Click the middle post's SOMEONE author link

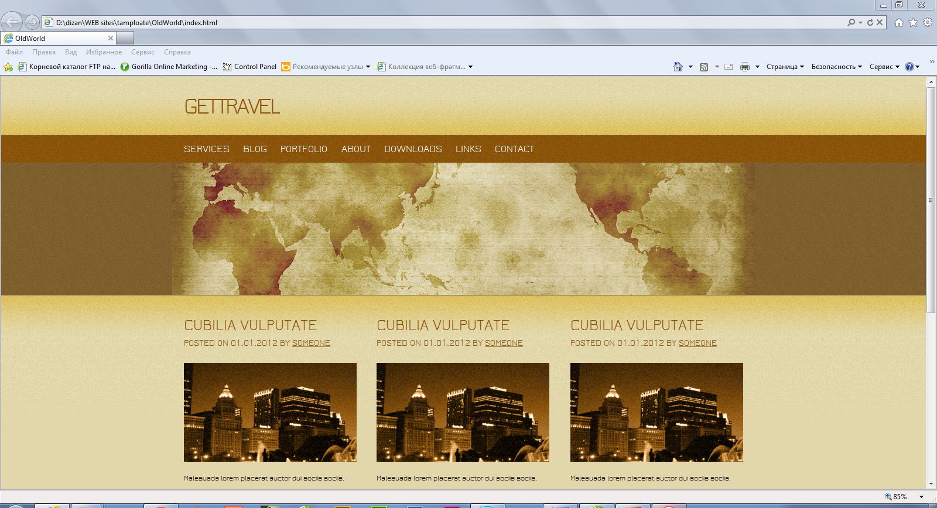[504, 343]
